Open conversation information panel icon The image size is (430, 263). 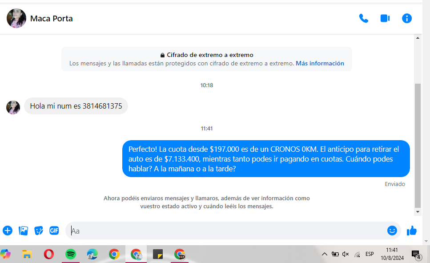[406, 18]
